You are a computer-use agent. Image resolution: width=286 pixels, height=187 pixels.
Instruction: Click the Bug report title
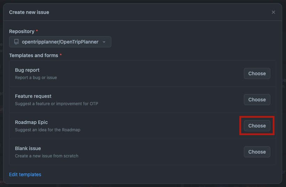point(27,70)
